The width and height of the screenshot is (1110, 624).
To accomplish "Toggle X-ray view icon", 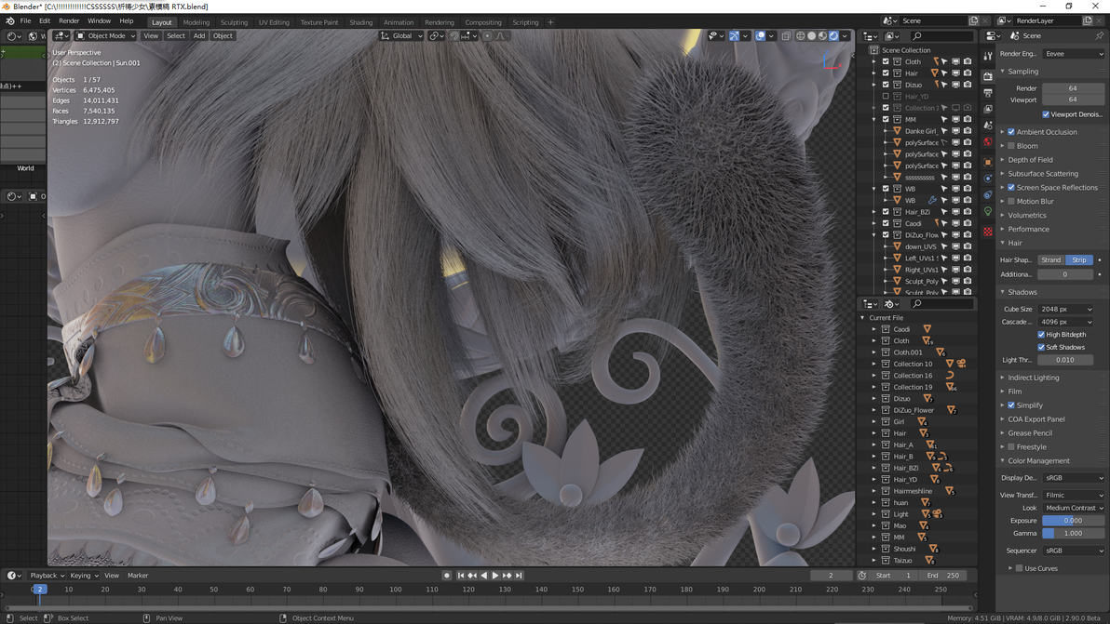I will 786,35.
